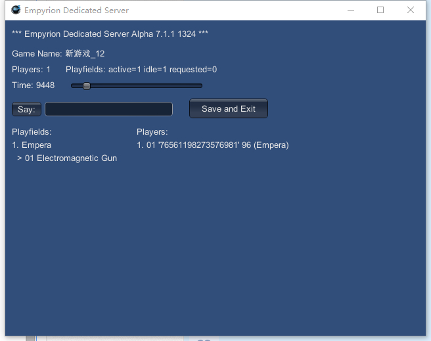
Task: Close the Empyrion Dedicated Server window
Action: [x=411, y=10]
